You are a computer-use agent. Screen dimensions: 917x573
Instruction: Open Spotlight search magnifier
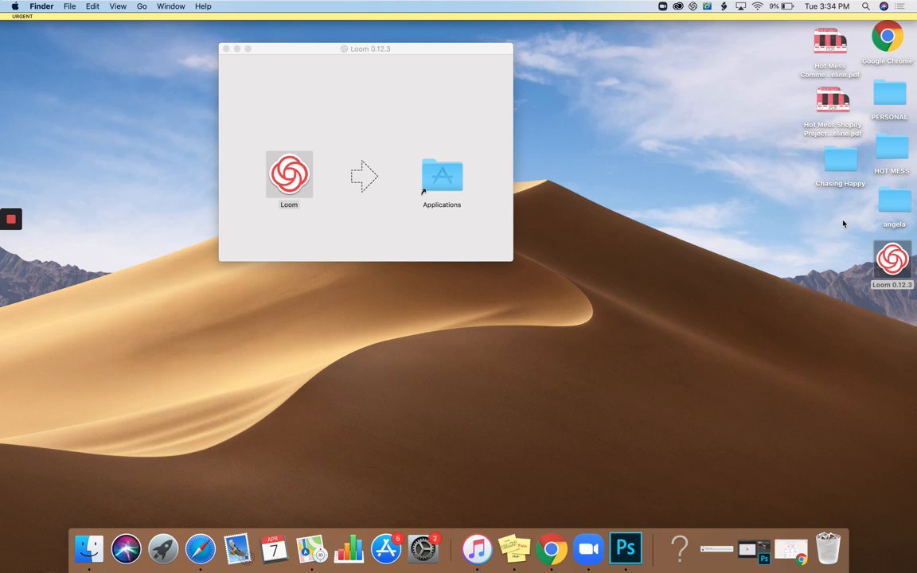[865, 6]
